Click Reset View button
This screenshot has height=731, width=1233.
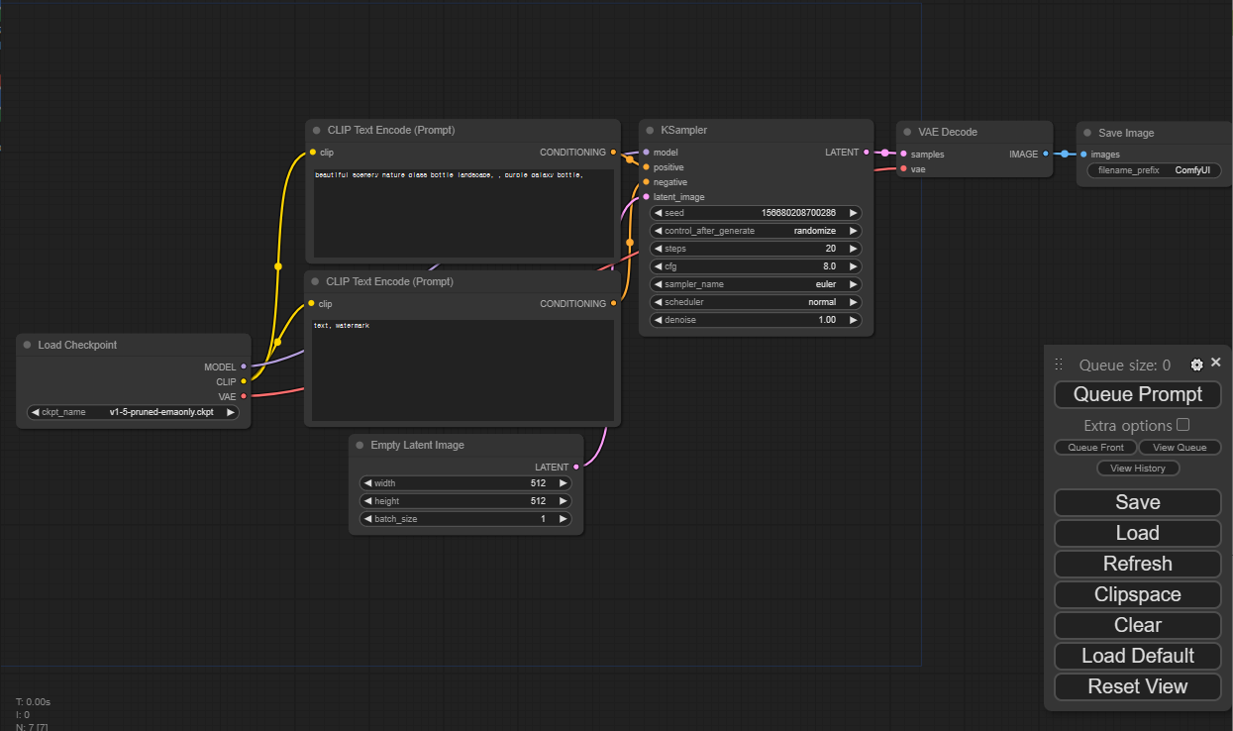[1138, 686]
